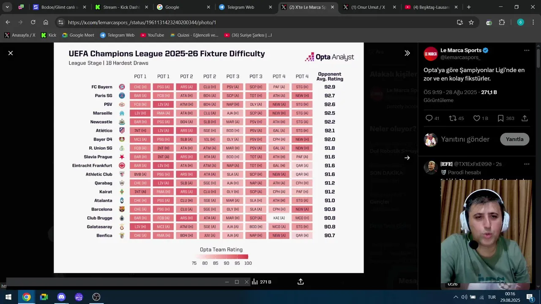541x304 pixels.
Task: Bookmark this page with the star icon
Action: click(x=471, y=22)
